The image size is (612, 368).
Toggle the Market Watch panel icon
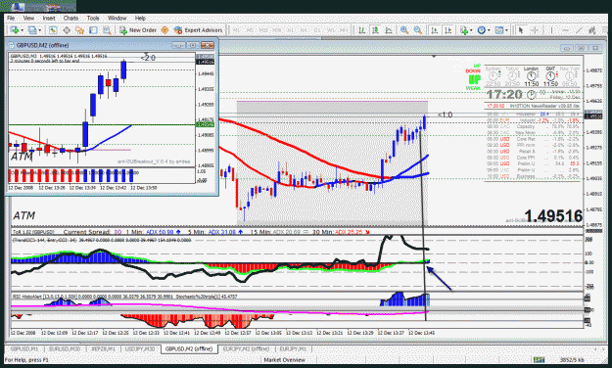53,30
